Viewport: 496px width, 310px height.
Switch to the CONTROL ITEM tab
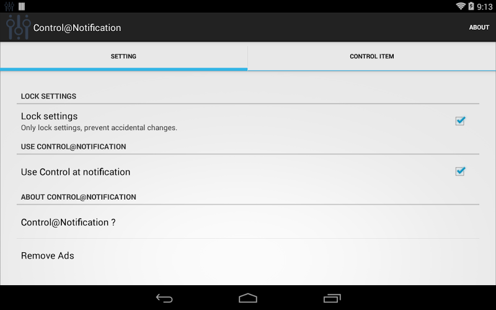click(371, 56)
